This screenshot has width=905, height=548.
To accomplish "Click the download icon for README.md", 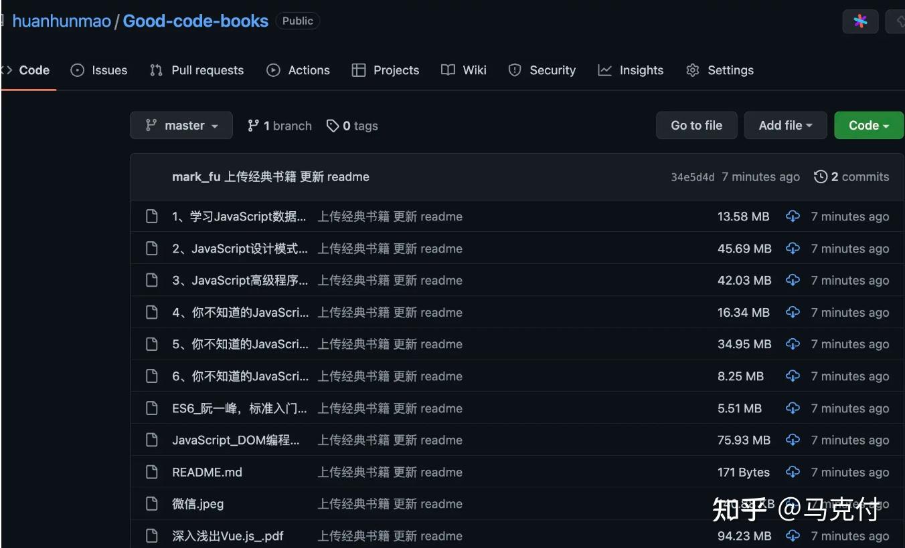I will [793, 472].
